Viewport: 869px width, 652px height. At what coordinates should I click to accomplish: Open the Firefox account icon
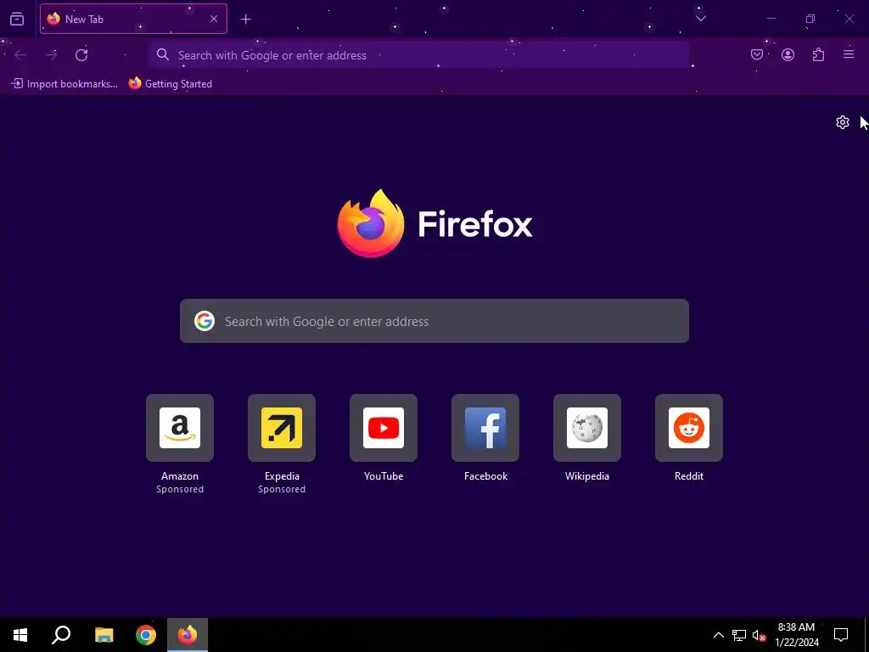pyautogui.click(x=788, y=54)
